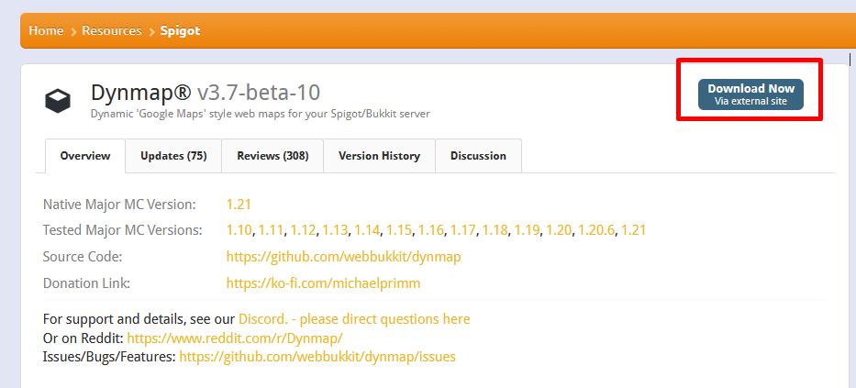The height and width of the screenshot is (388, 856).
Task: Open the Reviews (308) tab
Action: [272, 156]
